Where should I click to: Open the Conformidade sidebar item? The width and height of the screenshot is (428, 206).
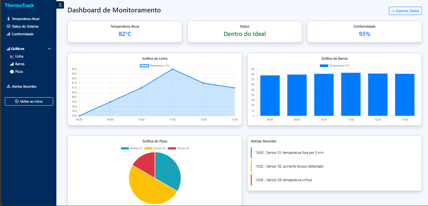tap(22, 34)
